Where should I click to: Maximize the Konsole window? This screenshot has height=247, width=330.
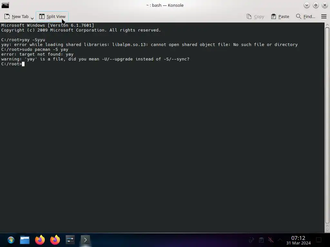(x=316, y=5)
